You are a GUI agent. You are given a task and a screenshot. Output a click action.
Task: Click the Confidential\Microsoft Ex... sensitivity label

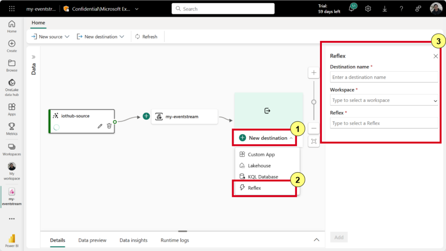tap(101, 9)
